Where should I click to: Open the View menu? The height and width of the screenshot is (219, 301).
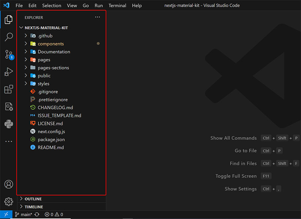[x=72, y=6]
